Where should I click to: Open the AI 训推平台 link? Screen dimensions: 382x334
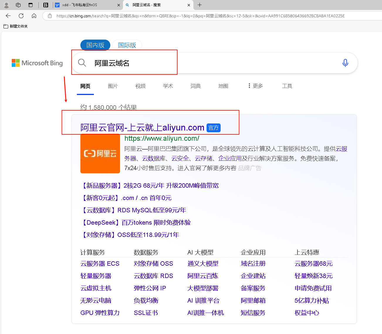pos(203,301)
